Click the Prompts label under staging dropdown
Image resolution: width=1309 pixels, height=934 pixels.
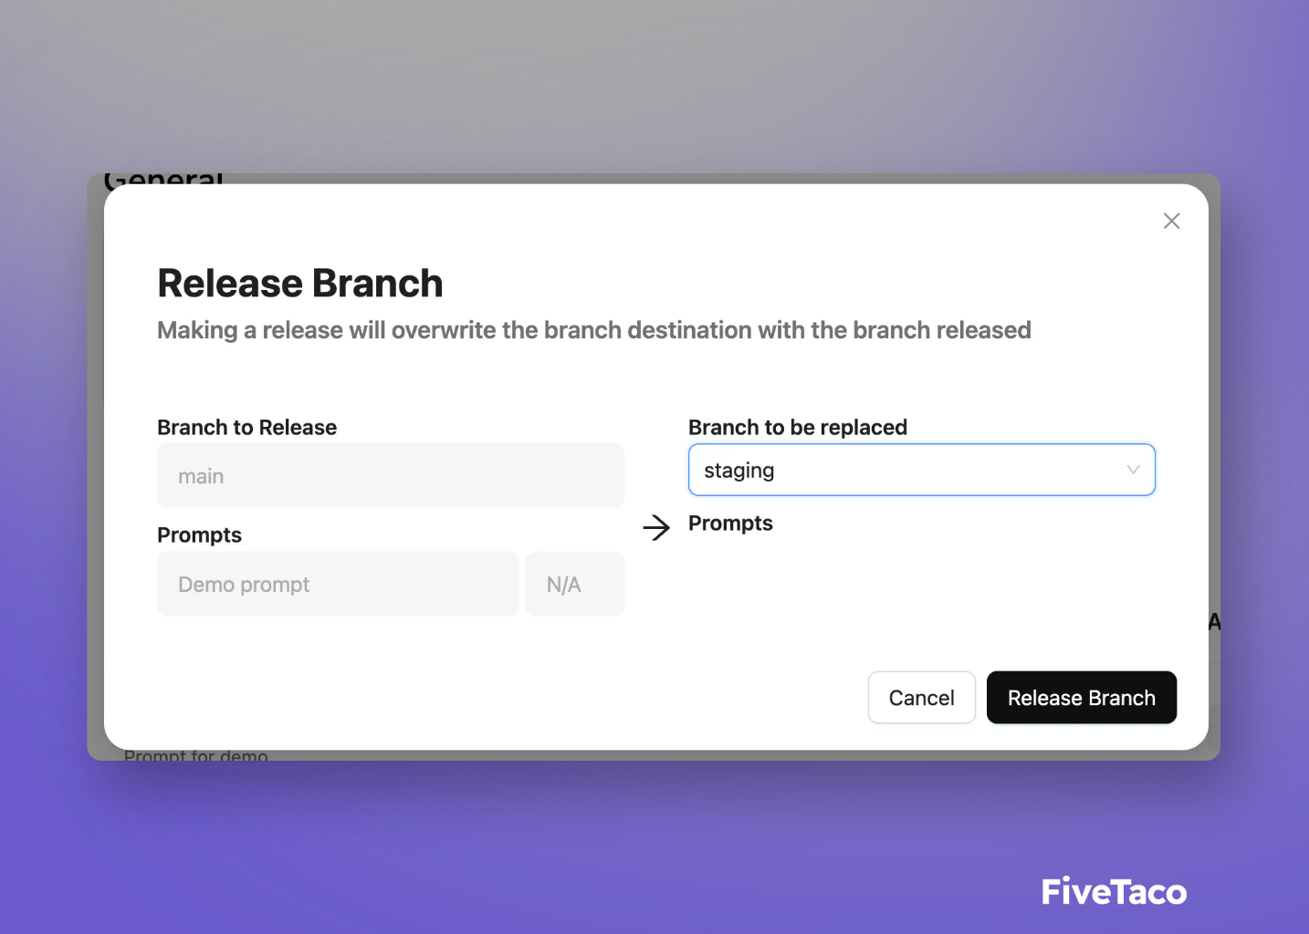730,524
